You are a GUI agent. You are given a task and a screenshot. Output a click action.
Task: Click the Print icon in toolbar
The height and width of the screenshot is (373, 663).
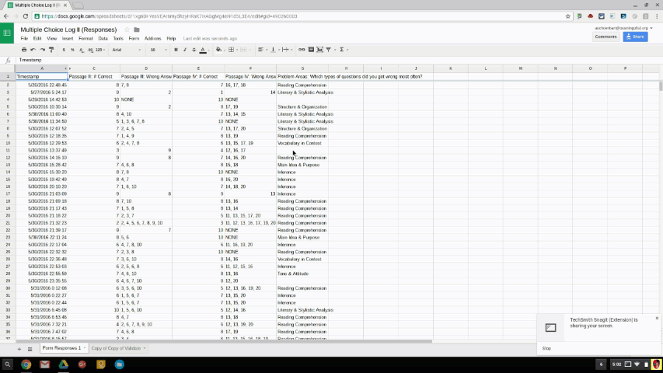pyautogui.click(x=24, y=50)
